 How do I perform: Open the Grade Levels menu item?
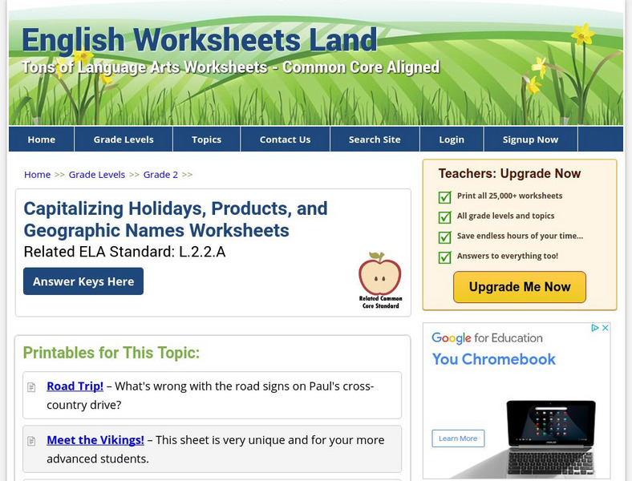click(x=124, y=139)
